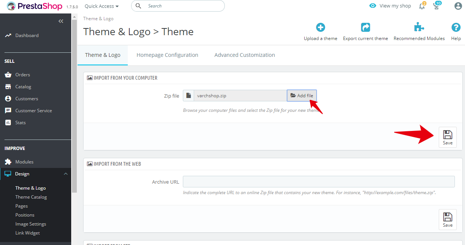The width and height of the screenshot is (465, 245).
Task: Switch to Advanced Customization tab
Action: click(x=245, y=55)
